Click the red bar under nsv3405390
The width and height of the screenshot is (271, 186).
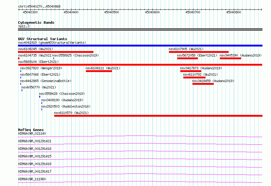click(231, 58)
